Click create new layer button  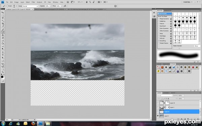pyautogui.click(x=195, y=119)
